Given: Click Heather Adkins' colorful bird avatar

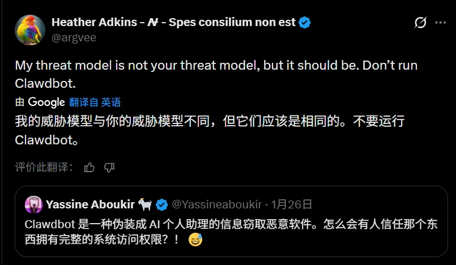Looking at the screenshot, I should pos(30,29).
